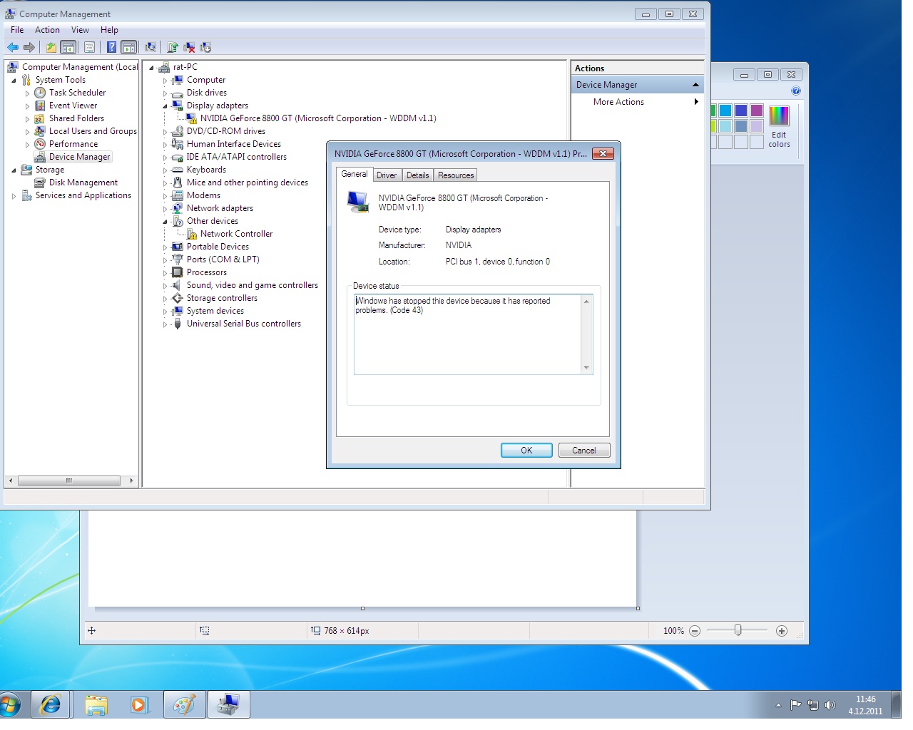Expand the Sound, video and game controllers category
This screenshot has height=730, width=913.
pos(165,286)
